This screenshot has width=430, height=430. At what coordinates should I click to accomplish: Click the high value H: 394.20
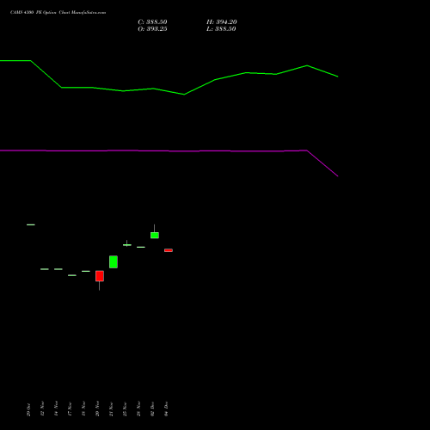coord(222,22)
